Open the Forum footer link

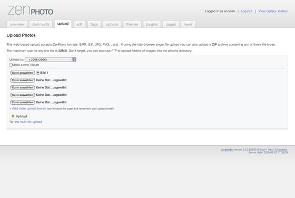(262, 150)
